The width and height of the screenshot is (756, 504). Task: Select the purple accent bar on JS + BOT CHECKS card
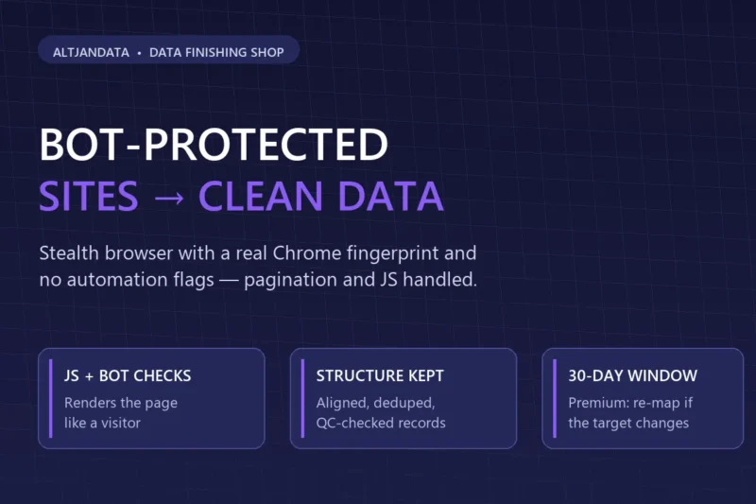tap(51, 398)
